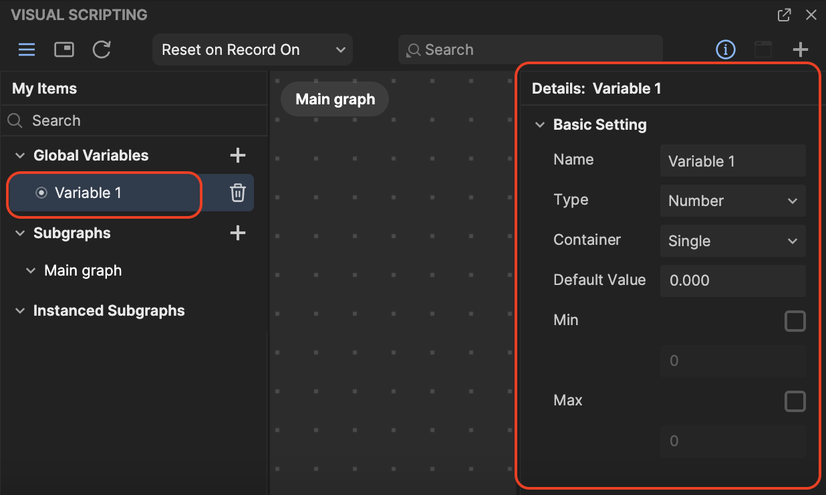The width and height of the screenshot is (826, 495).
Task: Click the picture-in-picture layout icon
Action: pos(64,50)
